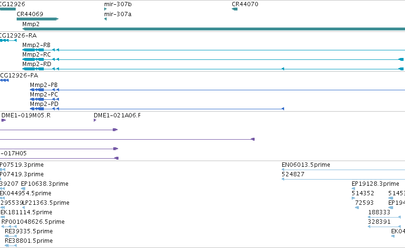
Task: Select the Mmp2-RB transcript exon block
Action: pyautogui.click(x=33, y=50)
